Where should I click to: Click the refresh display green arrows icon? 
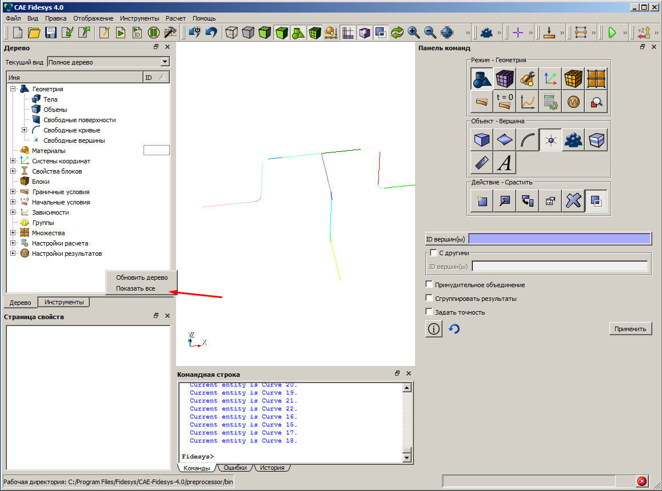397,33
